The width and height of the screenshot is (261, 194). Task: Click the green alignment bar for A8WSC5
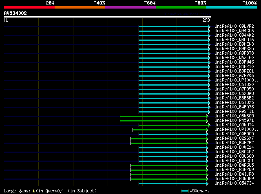coord(163,116)
